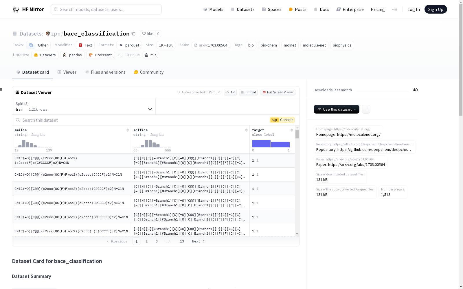Screen dimensions: 463x289
Task: Expand the +1 more libraries
Action: (x=120, y=55)
